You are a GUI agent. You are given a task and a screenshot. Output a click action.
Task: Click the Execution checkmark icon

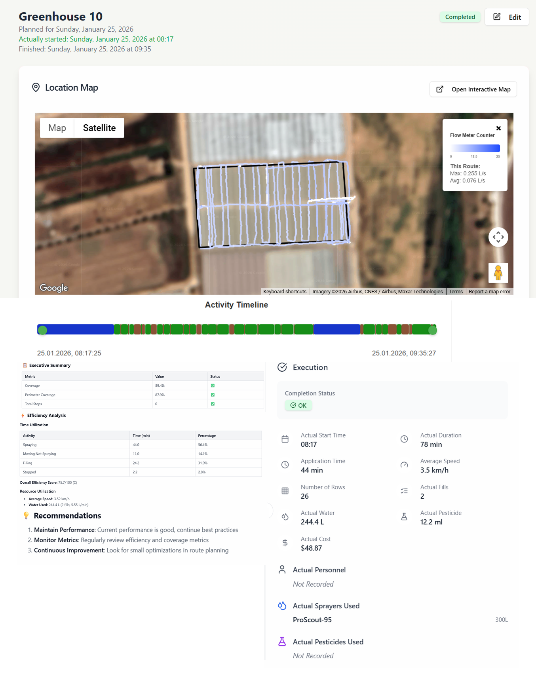(x=282, y=367)
